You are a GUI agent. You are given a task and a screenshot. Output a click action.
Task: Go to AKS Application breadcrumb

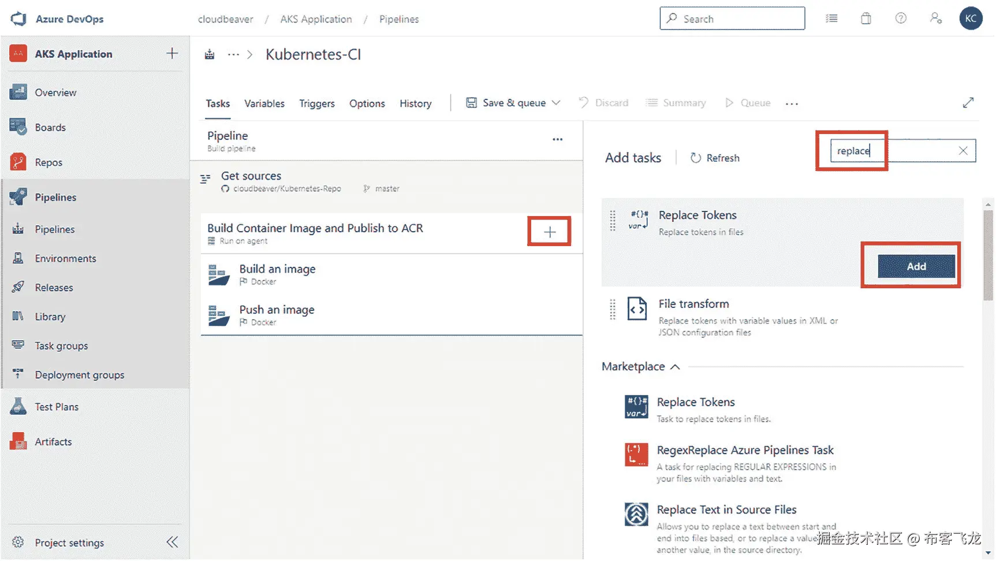pyautogui.click(x=316, y=19)
